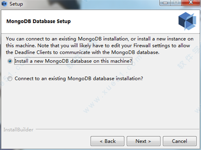Proceed with the Next > button
This screenshot has height=150, width=201.
pos(144,141)
